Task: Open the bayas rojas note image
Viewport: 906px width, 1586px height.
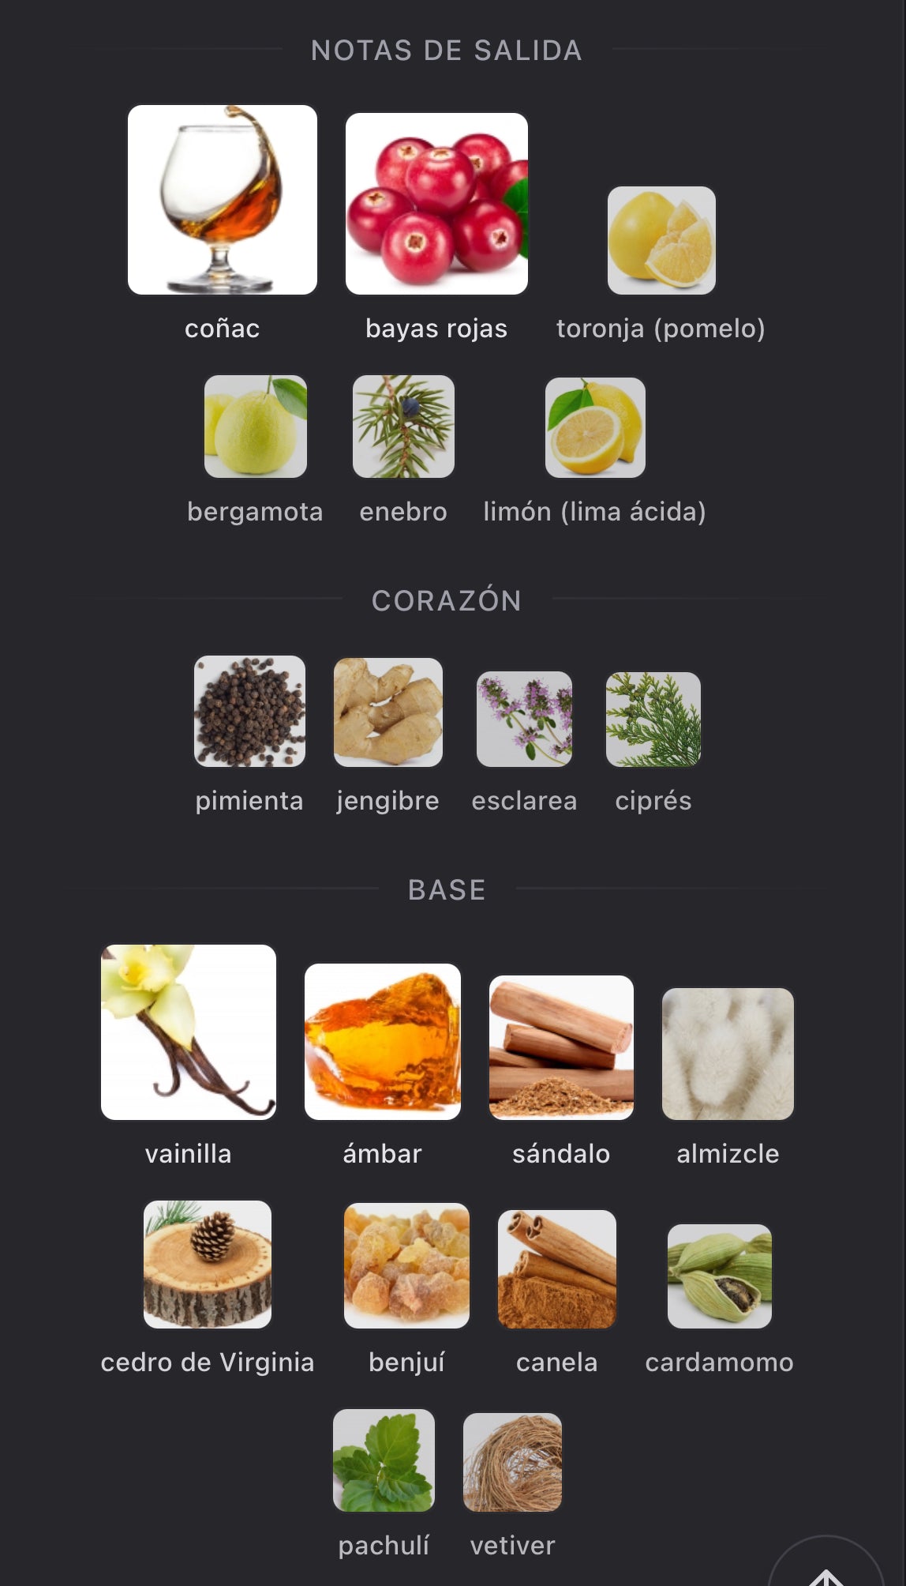Action: [436, 204]
